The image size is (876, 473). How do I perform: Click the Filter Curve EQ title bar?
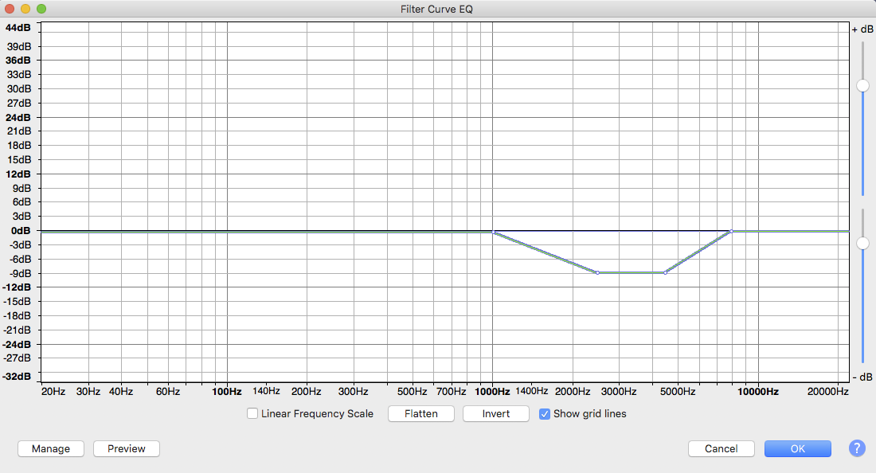[437, 9]
